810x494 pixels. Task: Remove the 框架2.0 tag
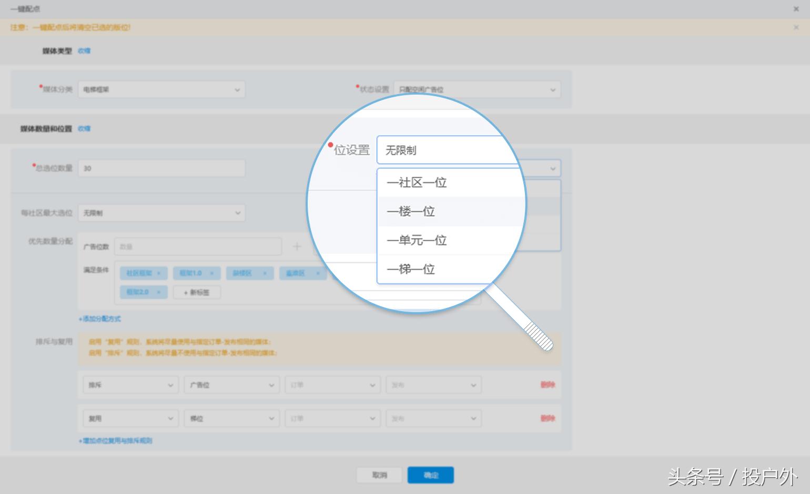click(158, 292)
